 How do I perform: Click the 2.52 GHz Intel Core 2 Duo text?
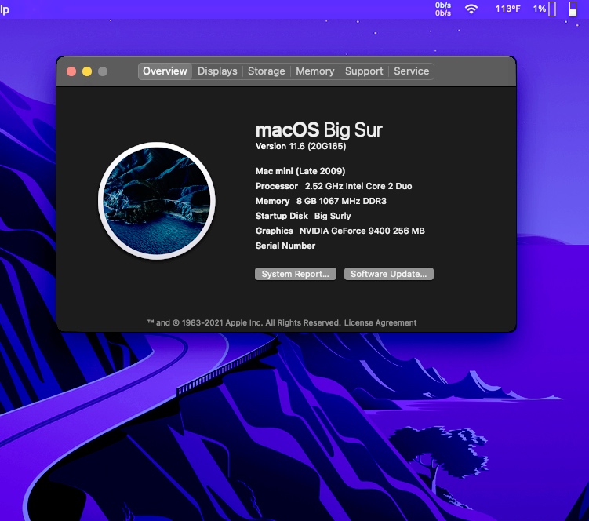click(358, 186)
